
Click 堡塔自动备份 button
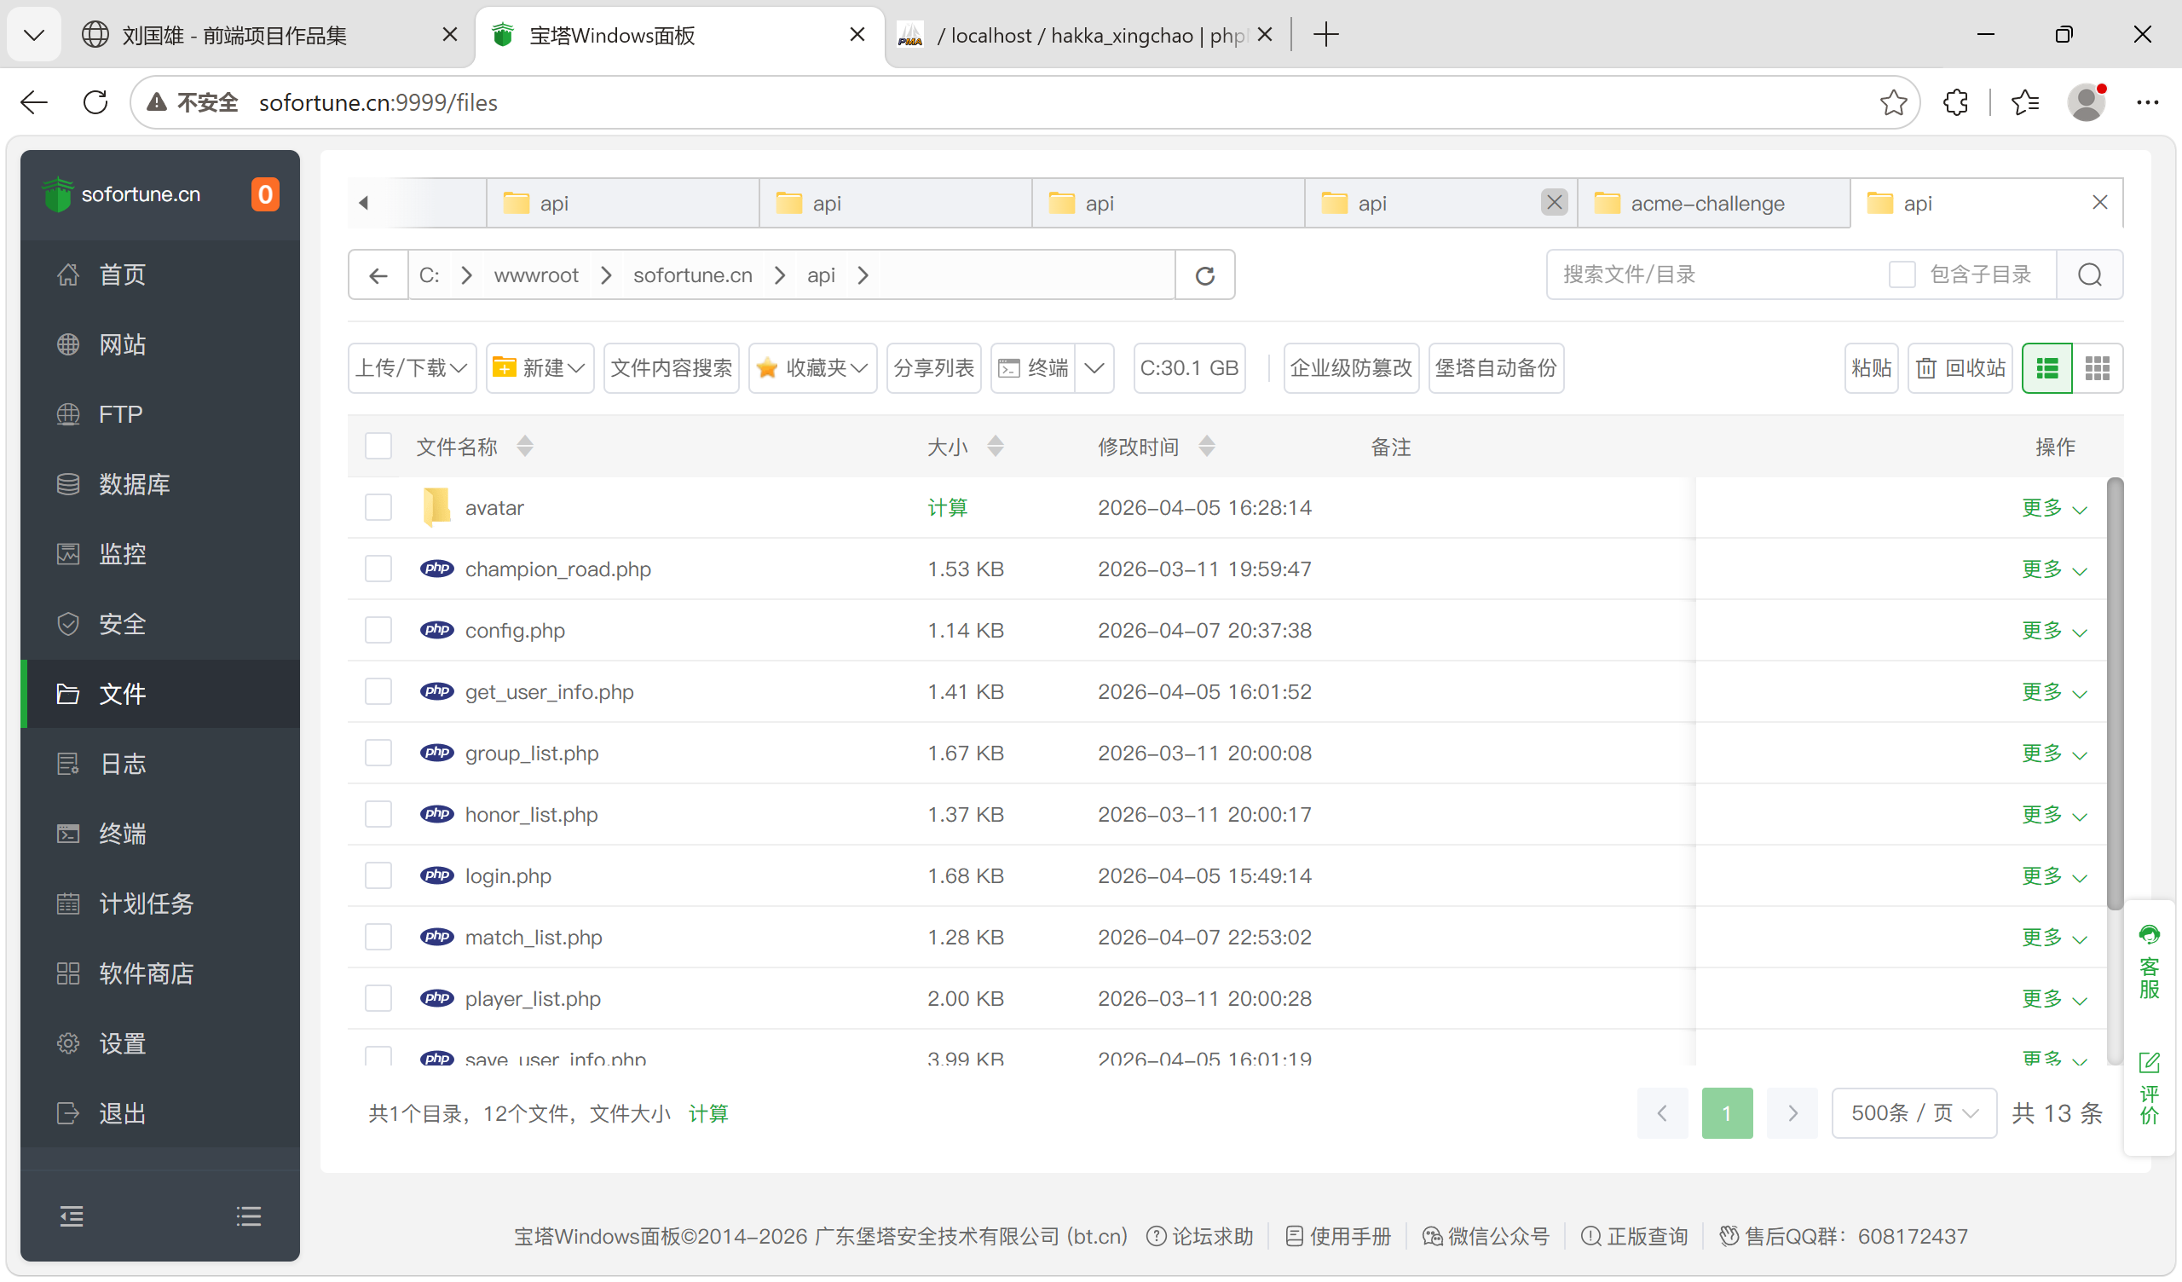point(1495,368)
